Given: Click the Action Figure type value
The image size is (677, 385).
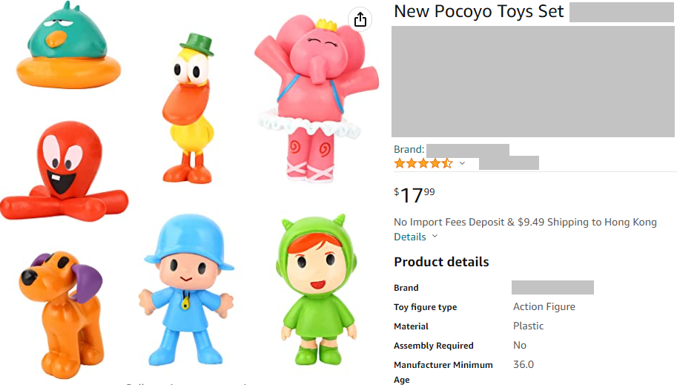Looking at the screenshot, I should (x=544, y=306).
